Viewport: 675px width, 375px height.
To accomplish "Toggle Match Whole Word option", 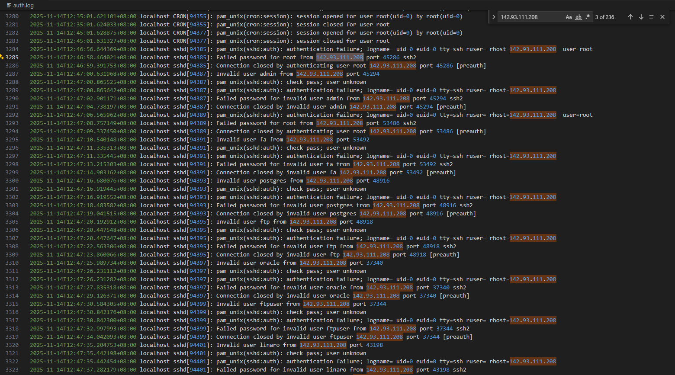I will point(578,17).
